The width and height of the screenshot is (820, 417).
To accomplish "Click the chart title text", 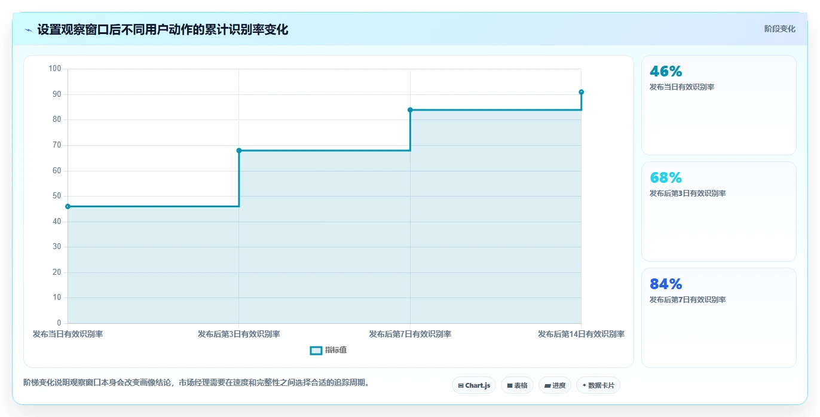I will [163, 29].
